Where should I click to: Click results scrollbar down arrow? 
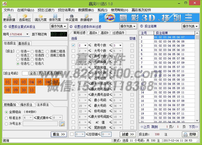coord(197,121)
